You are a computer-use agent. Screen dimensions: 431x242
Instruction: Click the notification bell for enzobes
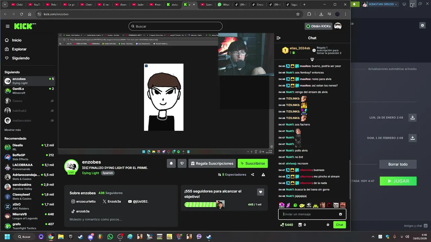(x=171, y=163)
